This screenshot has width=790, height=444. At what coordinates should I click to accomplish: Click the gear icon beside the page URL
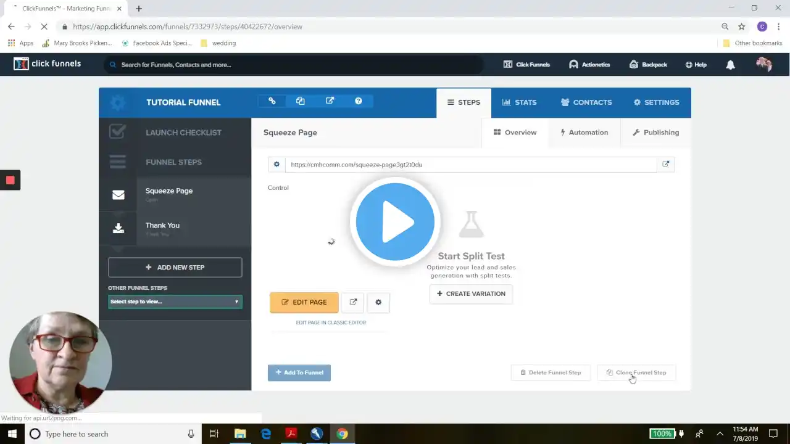click(276, 165)
